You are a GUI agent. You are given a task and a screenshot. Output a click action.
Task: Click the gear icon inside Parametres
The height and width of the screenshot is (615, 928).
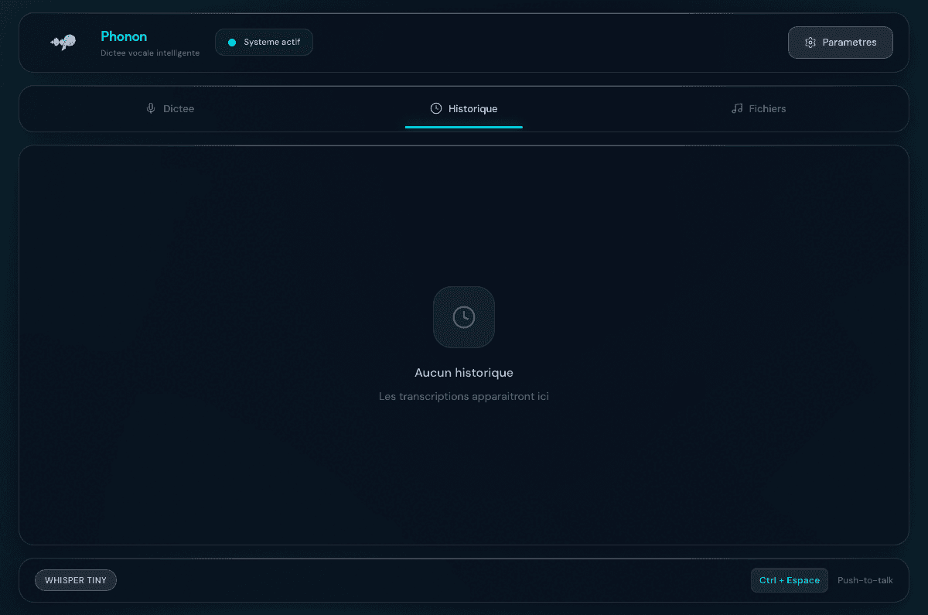click(x=810, y=43)
